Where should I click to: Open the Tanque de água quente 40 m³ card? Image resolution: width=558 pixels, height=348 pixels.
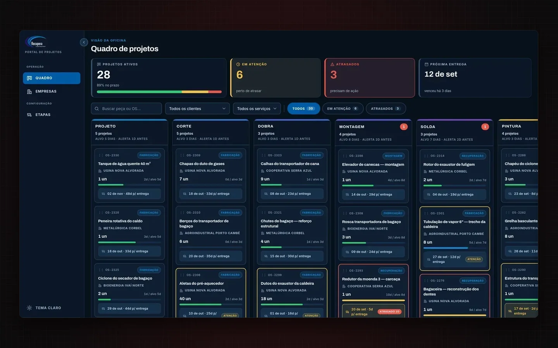pyautogui.click(x=129, y=176)
